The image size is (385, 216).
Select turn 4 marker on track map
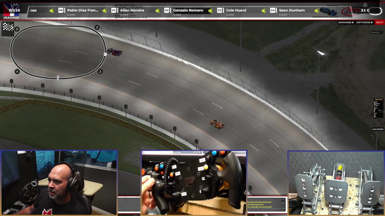tap(17, 71)
